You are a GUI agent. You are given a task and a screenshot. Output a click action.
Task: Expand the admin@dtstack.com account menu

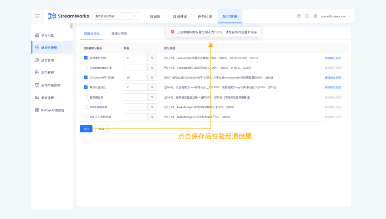(x=336, y=16)
